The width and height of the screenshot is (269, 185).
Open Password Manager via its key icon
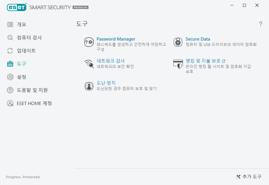88,42
